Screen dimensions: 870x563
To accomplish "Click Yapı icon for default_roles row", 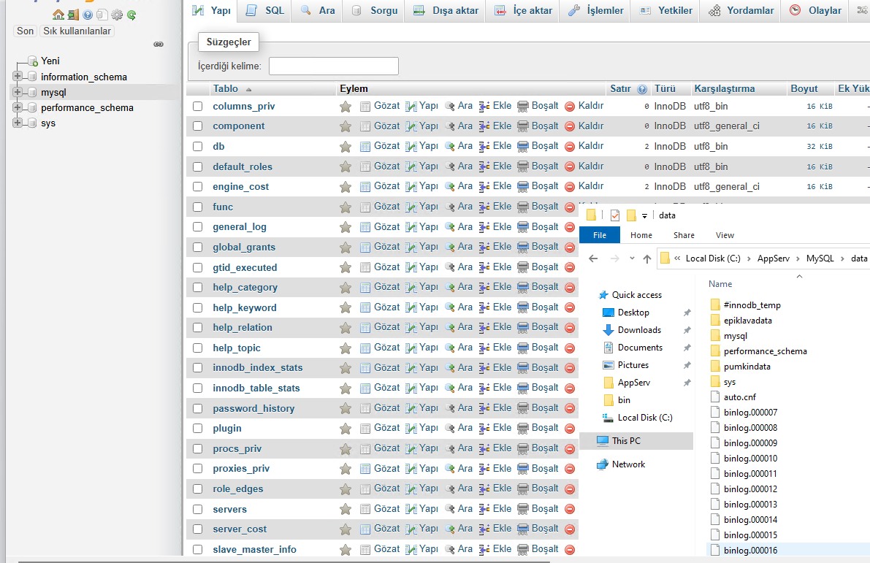I will [411, 166].
